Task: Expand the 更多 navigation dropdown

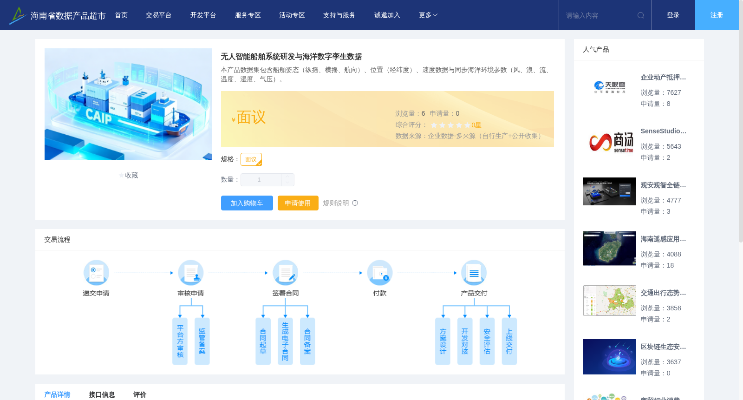Action: [x=428, y=15]
